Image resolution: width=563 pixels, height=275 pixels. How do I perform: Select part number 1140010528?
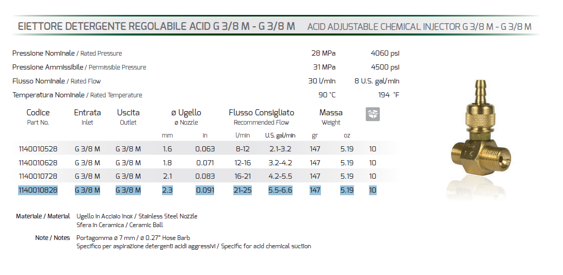tap(38, 149)
